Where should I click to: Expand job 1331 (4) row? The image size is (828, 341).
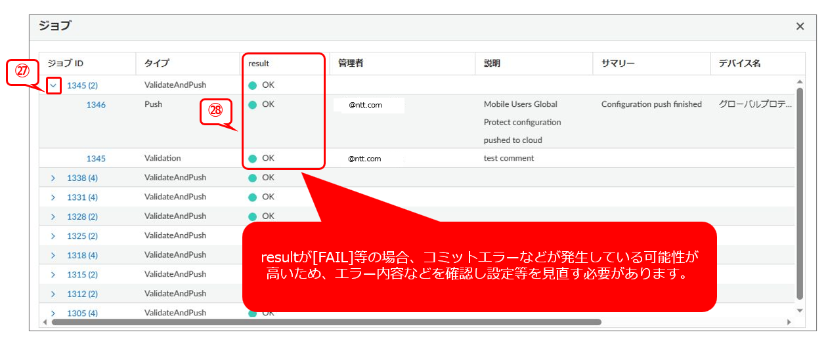tap(53, 197)
